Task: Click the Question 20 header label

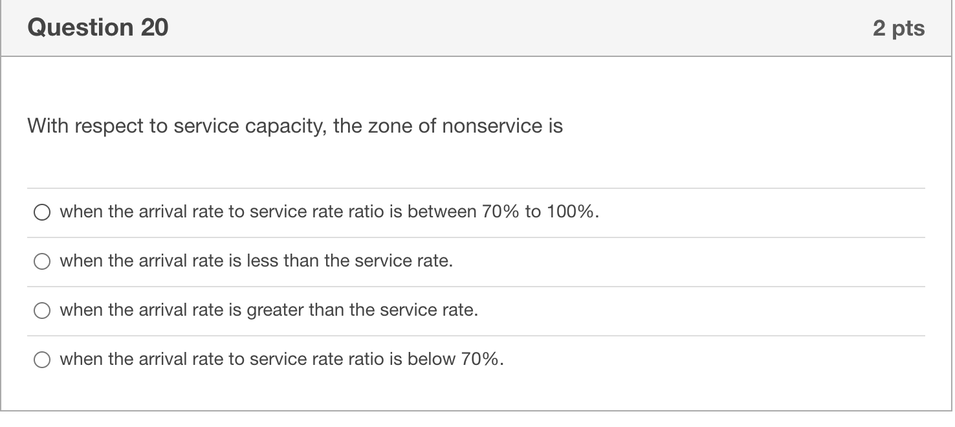Action: coord(96,27)
